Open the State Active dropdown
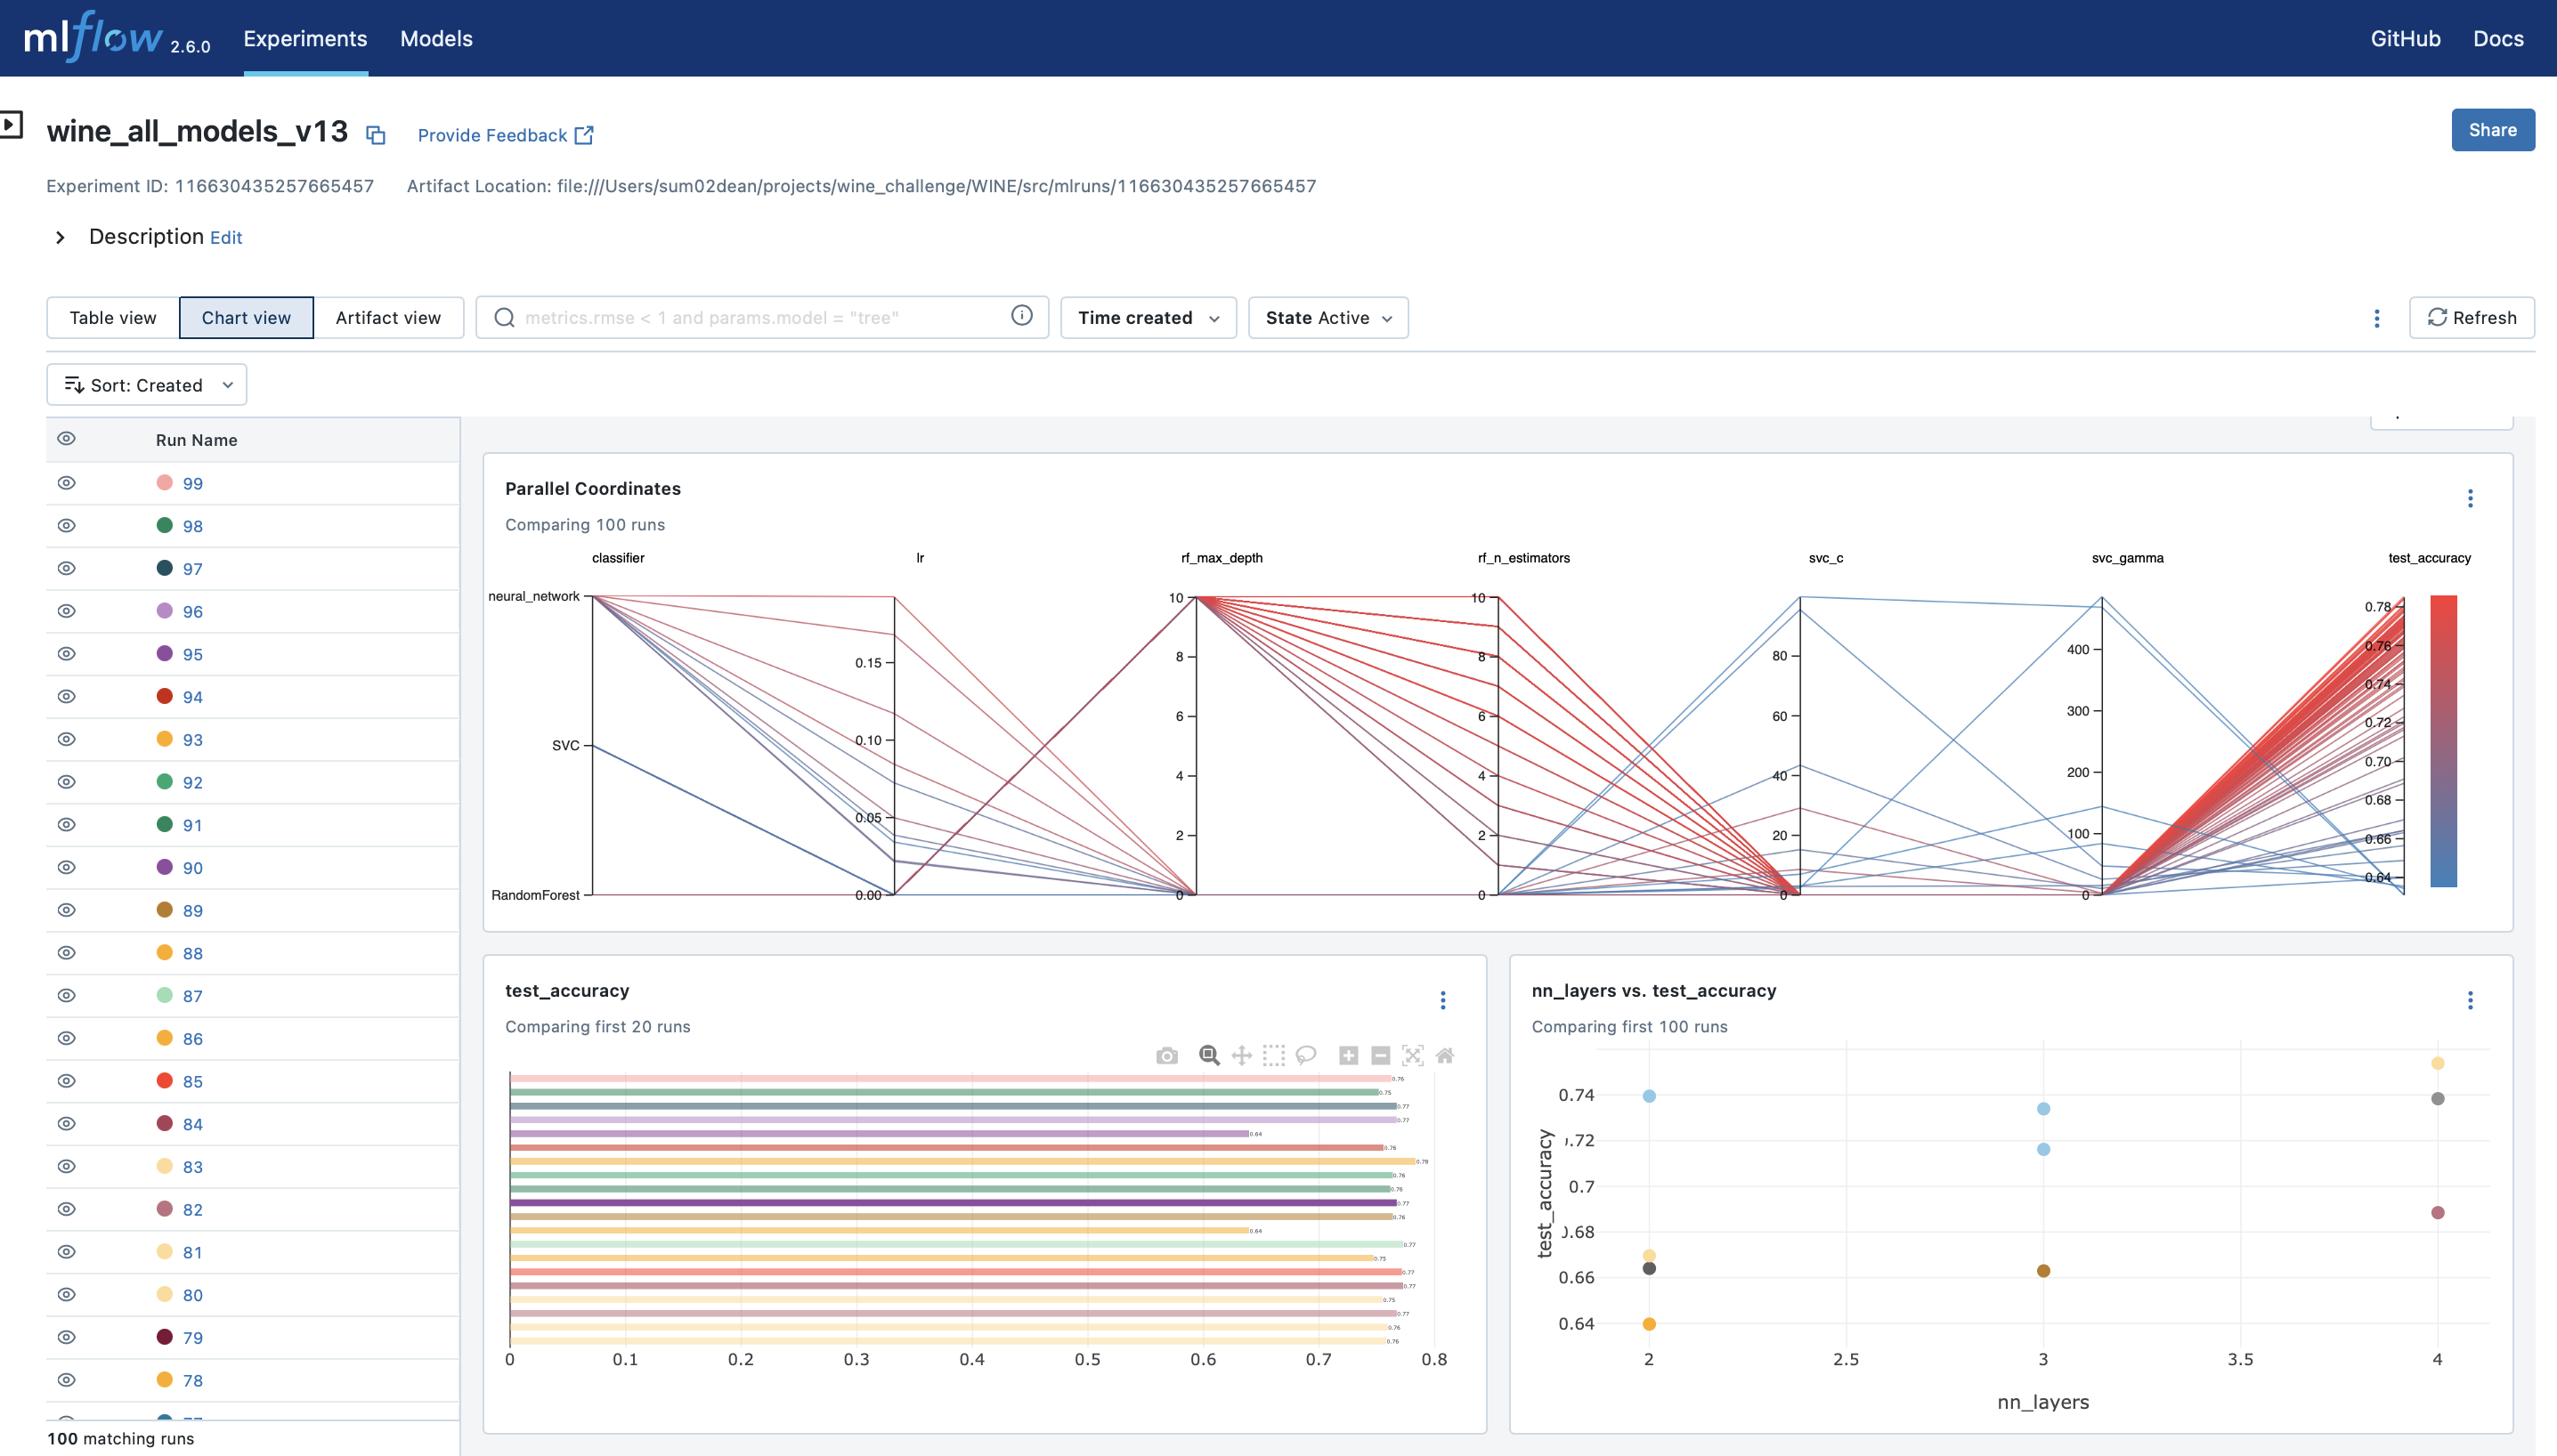Screen dimensions: 2557x1456 [x=1328, y=317]
